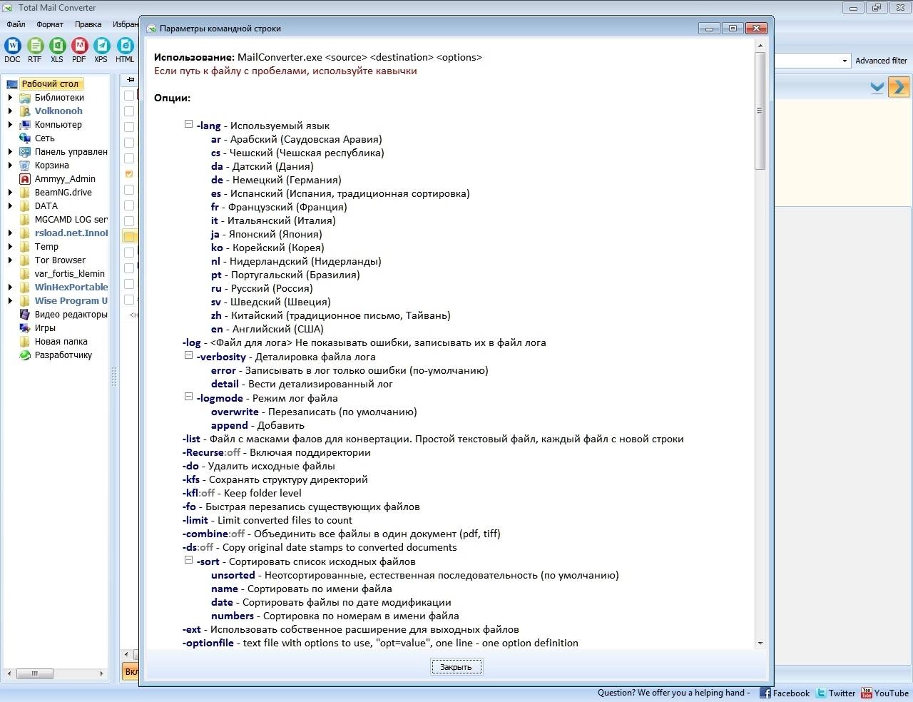913x702 pixels.
Task: Expand the Wise Program folder arrow
Action: (10, 301)
